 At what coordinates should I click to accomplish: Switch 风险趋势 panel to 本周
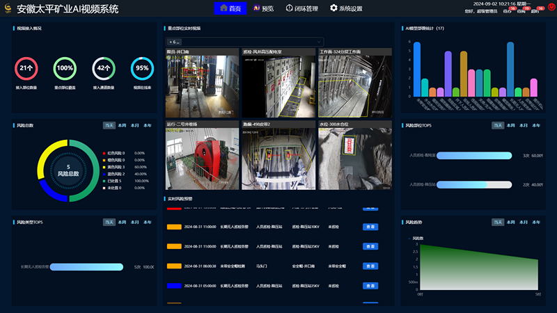[x=510, y=222]
